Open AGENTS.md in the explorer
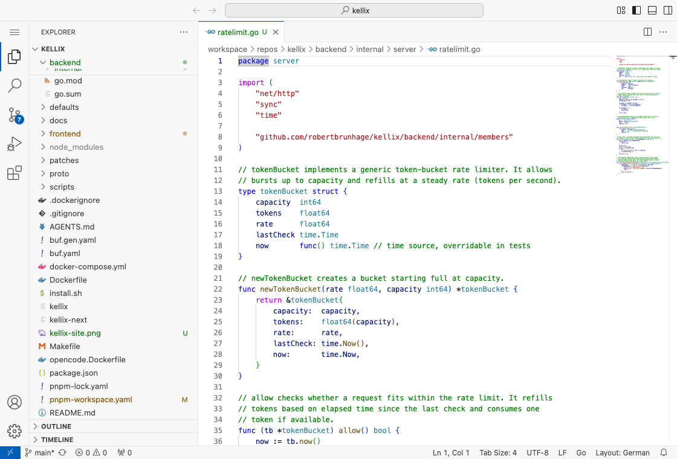The height and width of the screenshot is (459, 677). (x=114, y=226)
